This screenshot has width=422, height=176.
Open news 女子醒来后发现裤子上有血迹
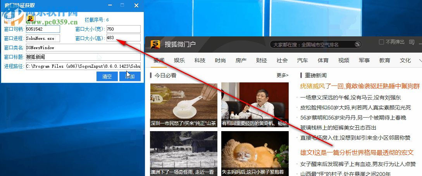click(x=358, y=164)
